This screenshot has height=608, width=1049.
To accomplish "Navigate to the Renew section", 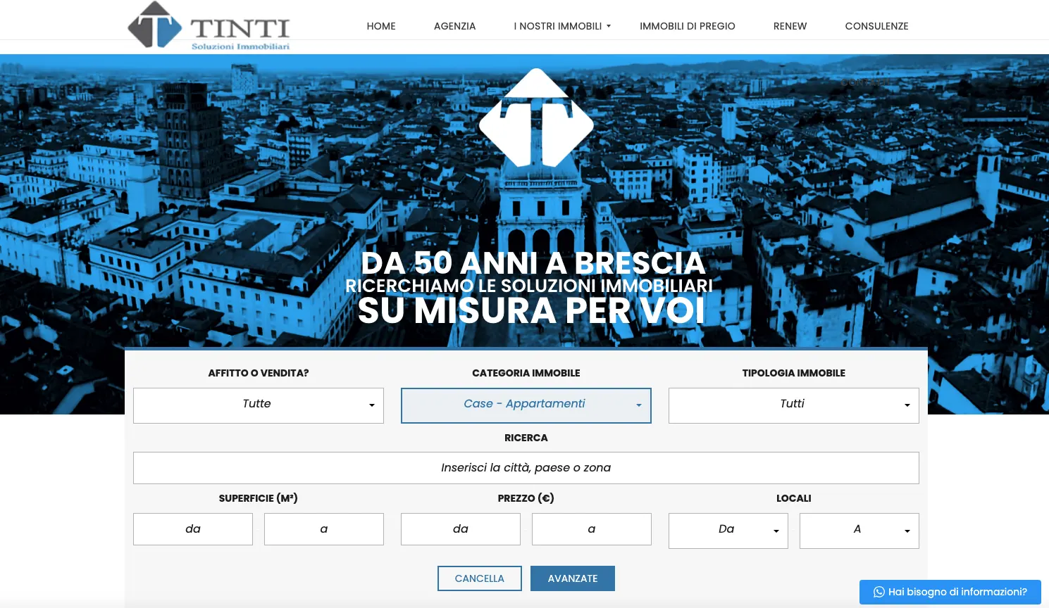I will (x=790, y=26).
